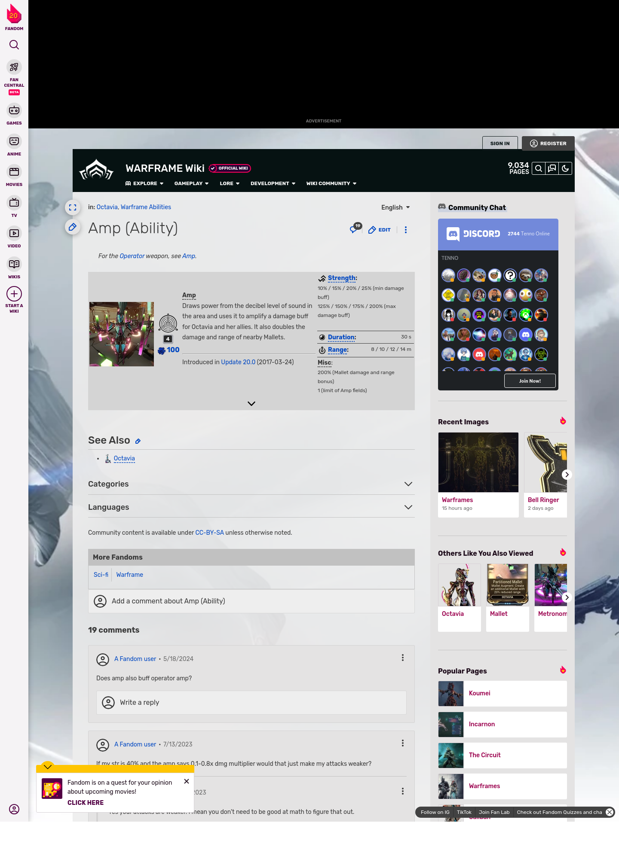Click the See Also section edit pencil
This screenshot has width=619, height=859.
tap(138, 441)
